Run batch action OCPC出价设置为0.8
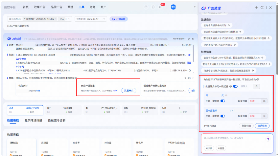 [236, 64]
